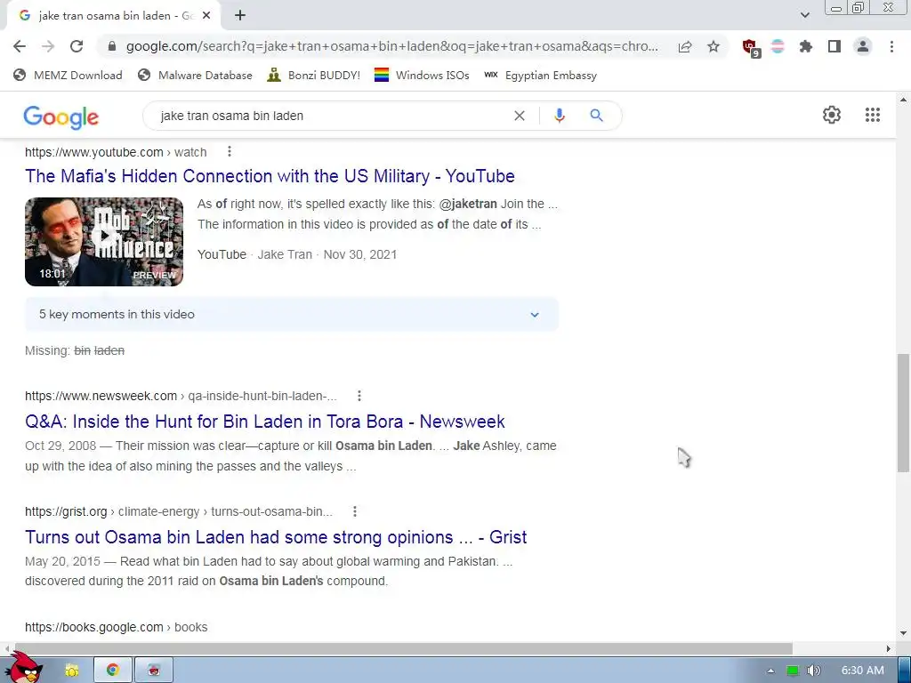Click the scroll-down arrow of the page

903,633
